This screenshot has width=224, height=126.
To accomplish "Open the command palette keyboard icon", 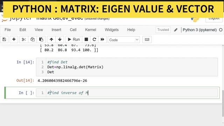I will [x=147, y=40].
